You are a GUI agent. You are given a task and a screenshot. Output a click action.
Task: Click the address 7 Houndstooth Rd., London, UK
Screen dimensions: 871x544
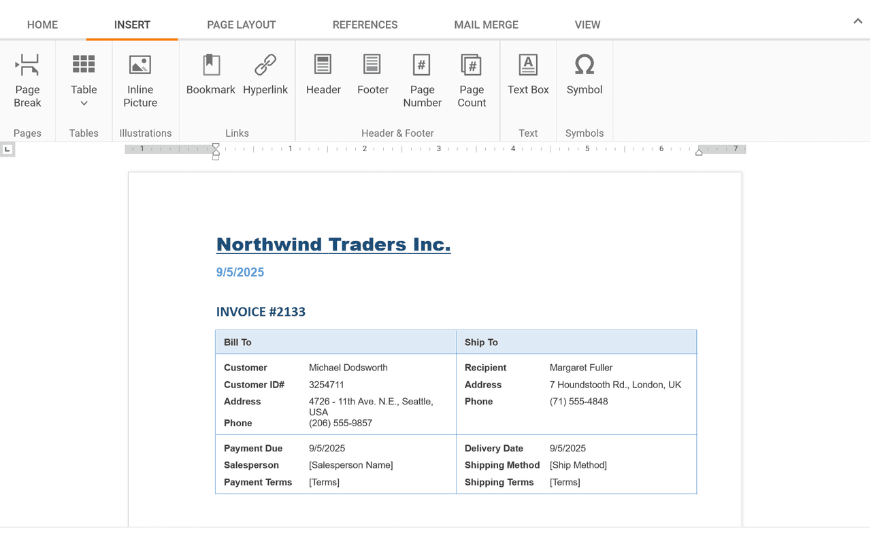[x=615, y=385]
